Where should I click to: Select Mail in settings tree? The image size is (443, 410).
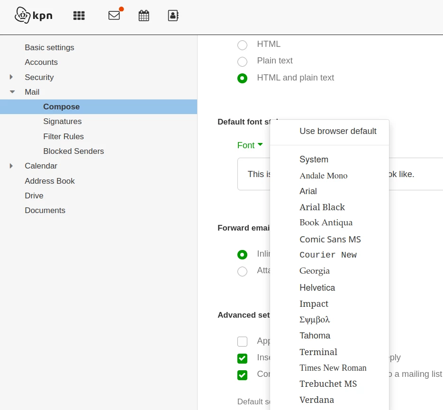32,92
